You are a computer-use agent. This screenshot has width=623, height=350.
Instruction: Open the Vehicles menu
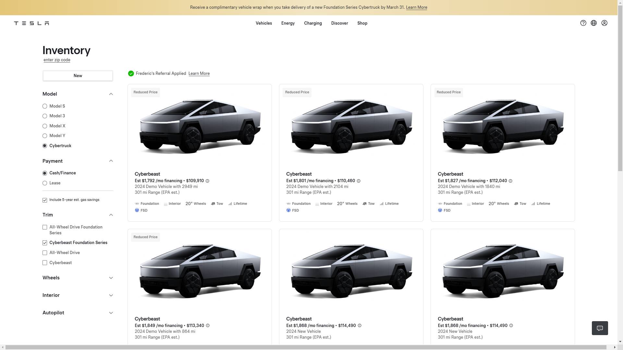263,23
